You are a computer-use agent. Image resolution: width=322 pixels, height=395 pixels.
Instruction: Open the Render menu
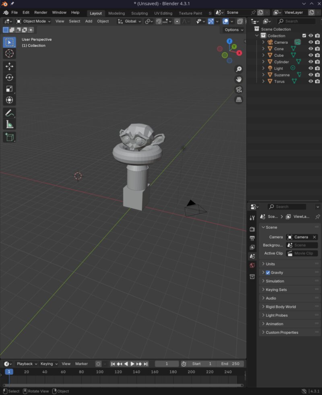click(x=41, y=12)
